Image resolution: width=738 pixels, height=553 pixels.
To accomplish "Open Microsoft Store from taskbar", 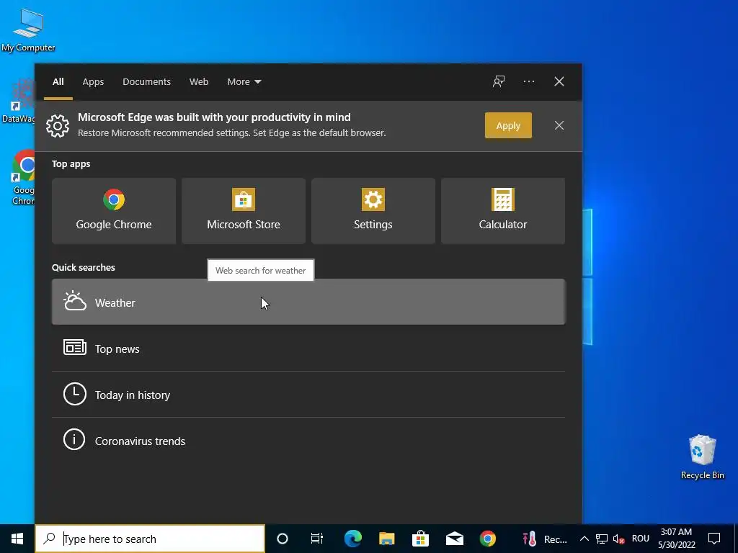I will click(420, 539).
